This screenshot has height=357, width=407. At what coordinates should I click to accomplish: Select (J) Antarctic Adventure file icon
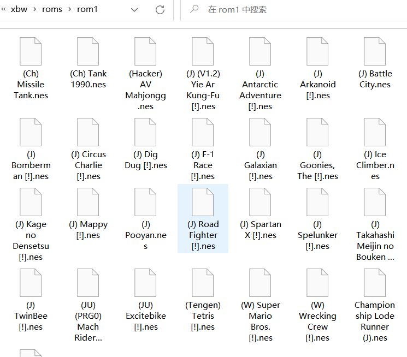point(260,51)
